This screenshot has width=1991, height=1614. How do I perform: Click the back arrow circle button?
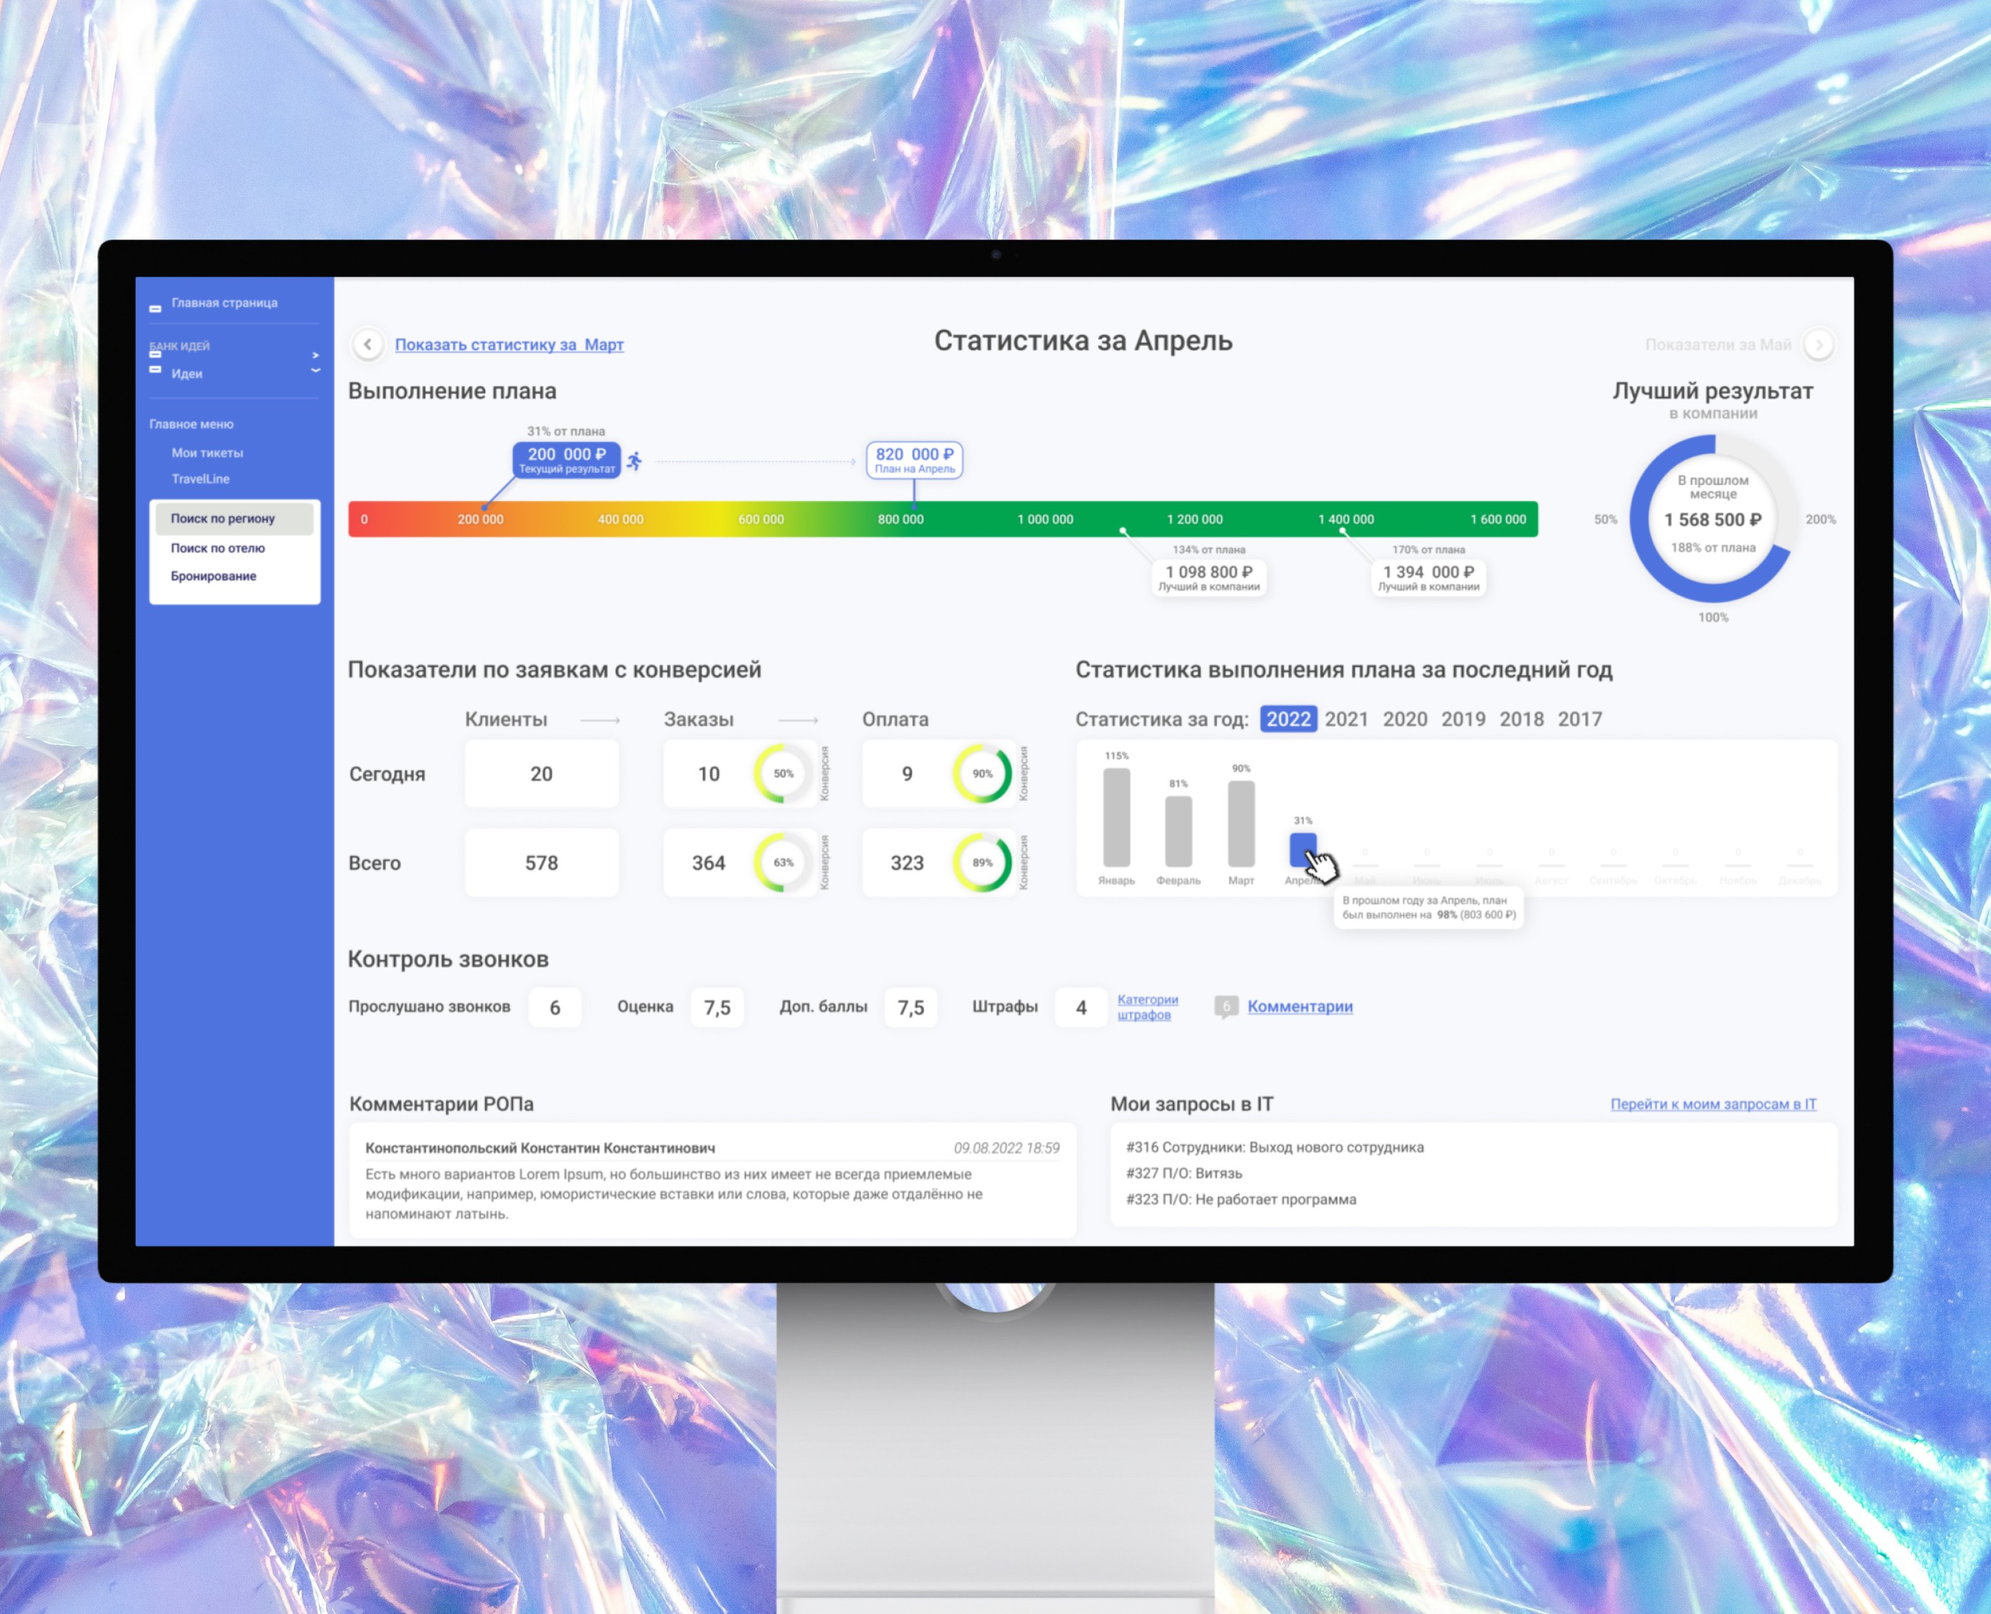[x=368, y=344]
